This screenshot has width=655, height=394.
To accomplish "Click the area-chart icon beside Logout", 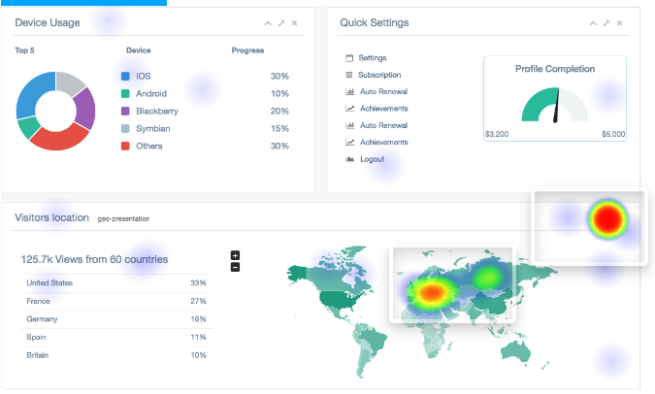I will click(350, 159).
